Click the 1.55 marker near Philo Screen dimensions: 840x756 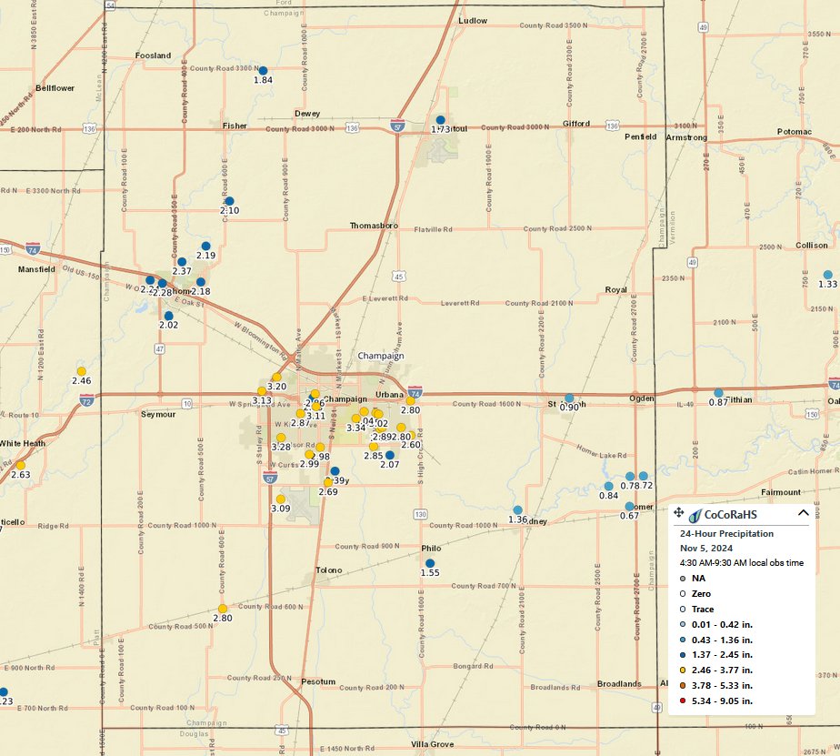click(430, 563)
